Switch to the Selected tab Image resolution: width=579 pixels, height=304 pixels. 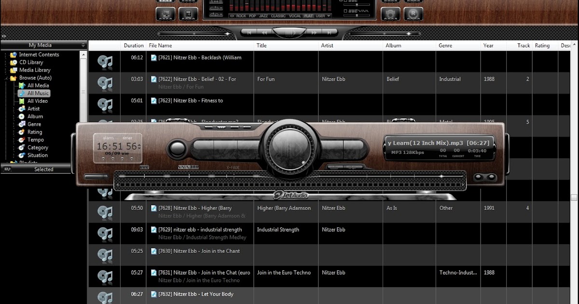43,169
